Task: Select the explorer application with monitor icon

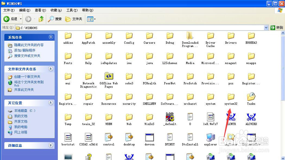Action: coord(211,140)
